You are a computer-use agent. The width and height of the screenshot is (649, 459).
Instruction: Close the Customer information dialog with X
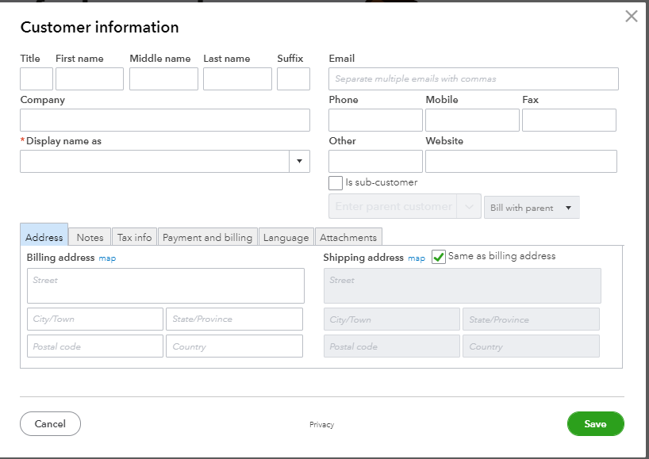pyautogui.click(x=631, y=16)
